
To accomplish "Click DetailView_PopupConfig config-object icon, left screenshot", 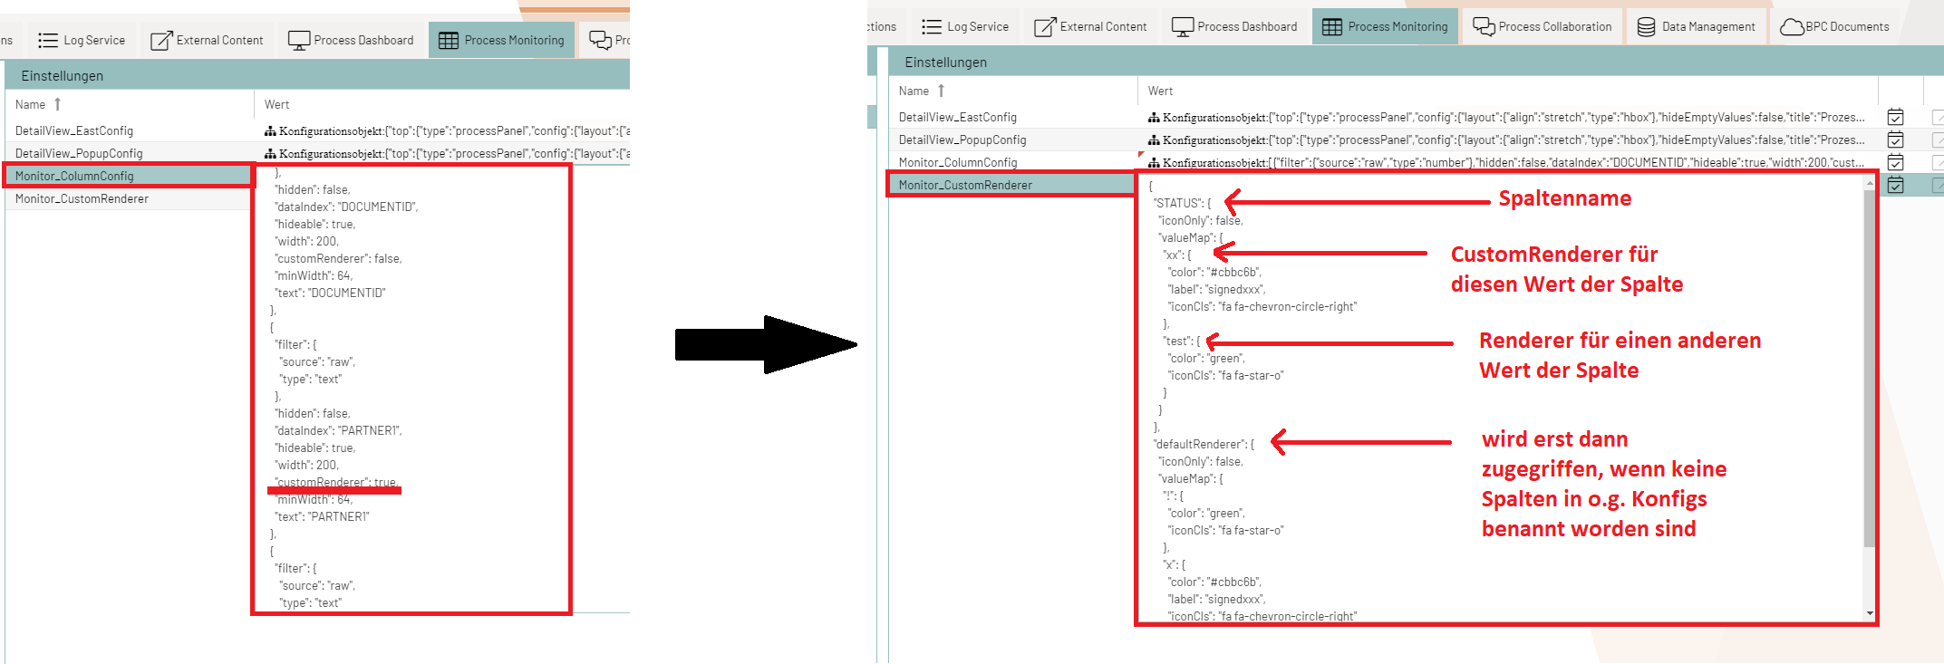I will point(270,154).
